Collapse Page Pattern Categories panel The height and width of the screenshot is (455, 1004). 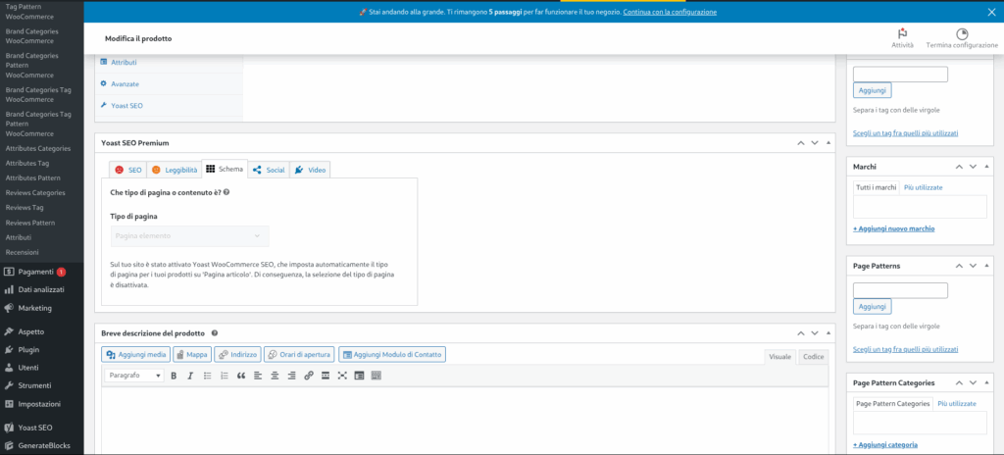(986, 382)
